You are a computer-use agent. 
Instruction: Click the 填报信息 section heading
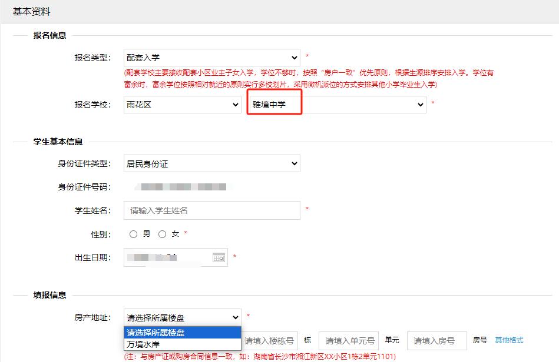tap(49, 295)
